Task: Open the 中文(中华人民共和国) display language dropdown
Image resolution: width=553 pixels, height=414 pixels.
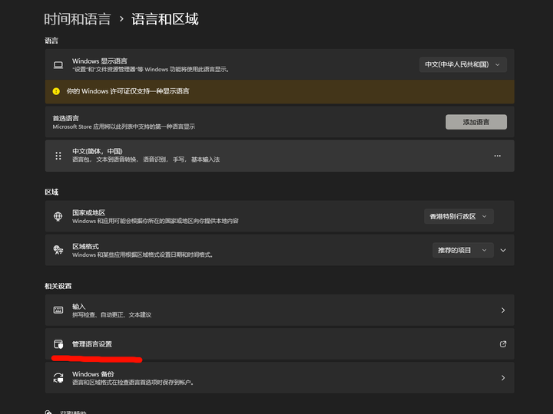Action: [462, 64]
